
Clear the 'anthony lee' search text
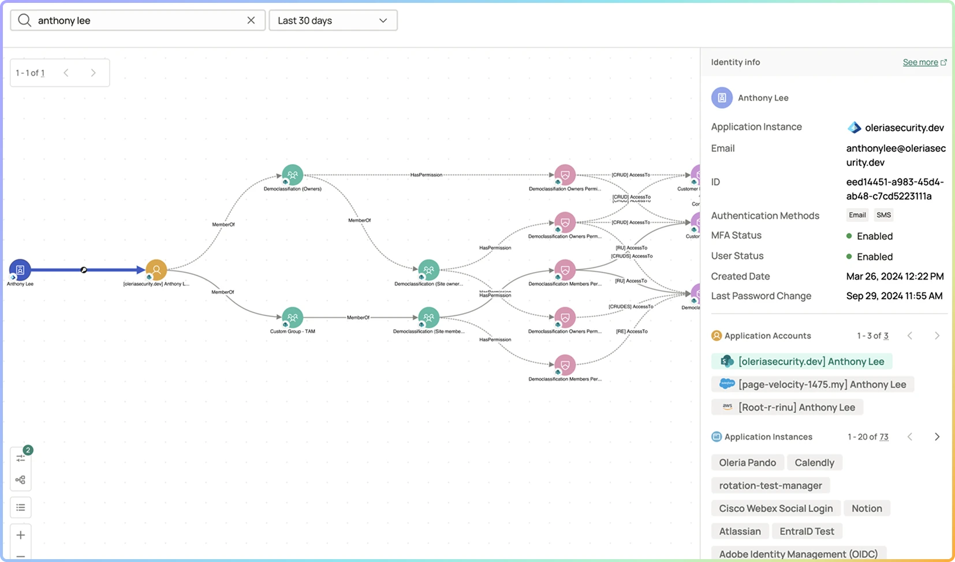point(251,20)
